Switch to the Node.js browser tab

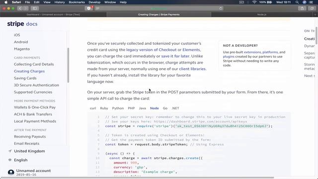click(x=262, y=14)
